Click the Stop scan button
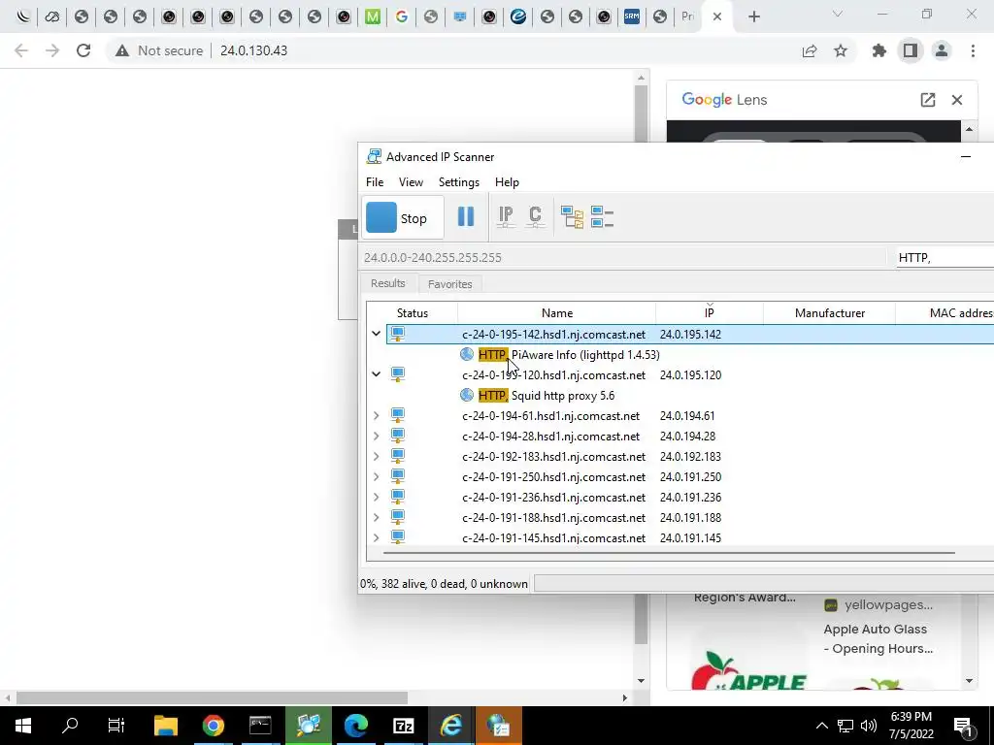Screen dimensions: 994x745 [x=402, y=218]
